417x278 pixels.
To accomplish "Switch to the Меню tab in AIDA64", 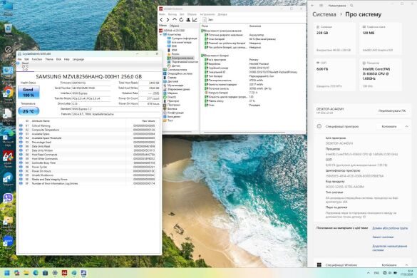I will [x=163, y=26].
